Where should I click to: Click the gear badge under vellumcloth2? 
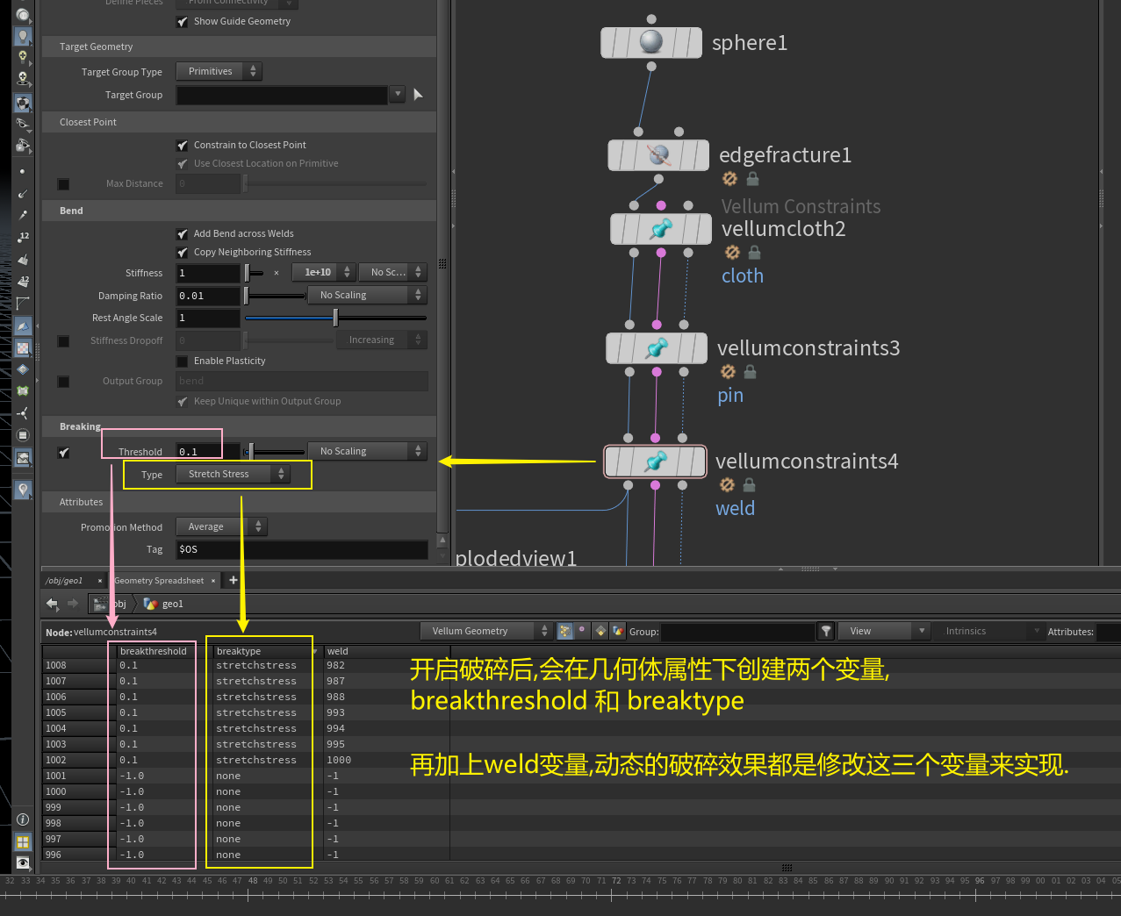click(x=732, y=253)
